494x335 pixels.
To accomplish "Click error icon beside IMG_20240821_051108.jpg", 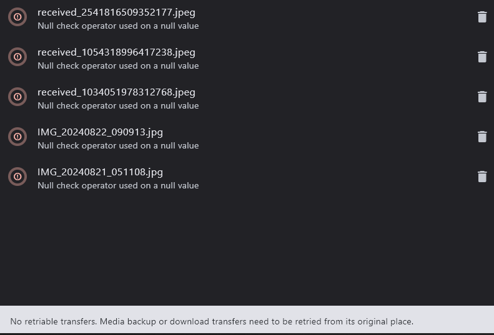I will click(17, 177).
